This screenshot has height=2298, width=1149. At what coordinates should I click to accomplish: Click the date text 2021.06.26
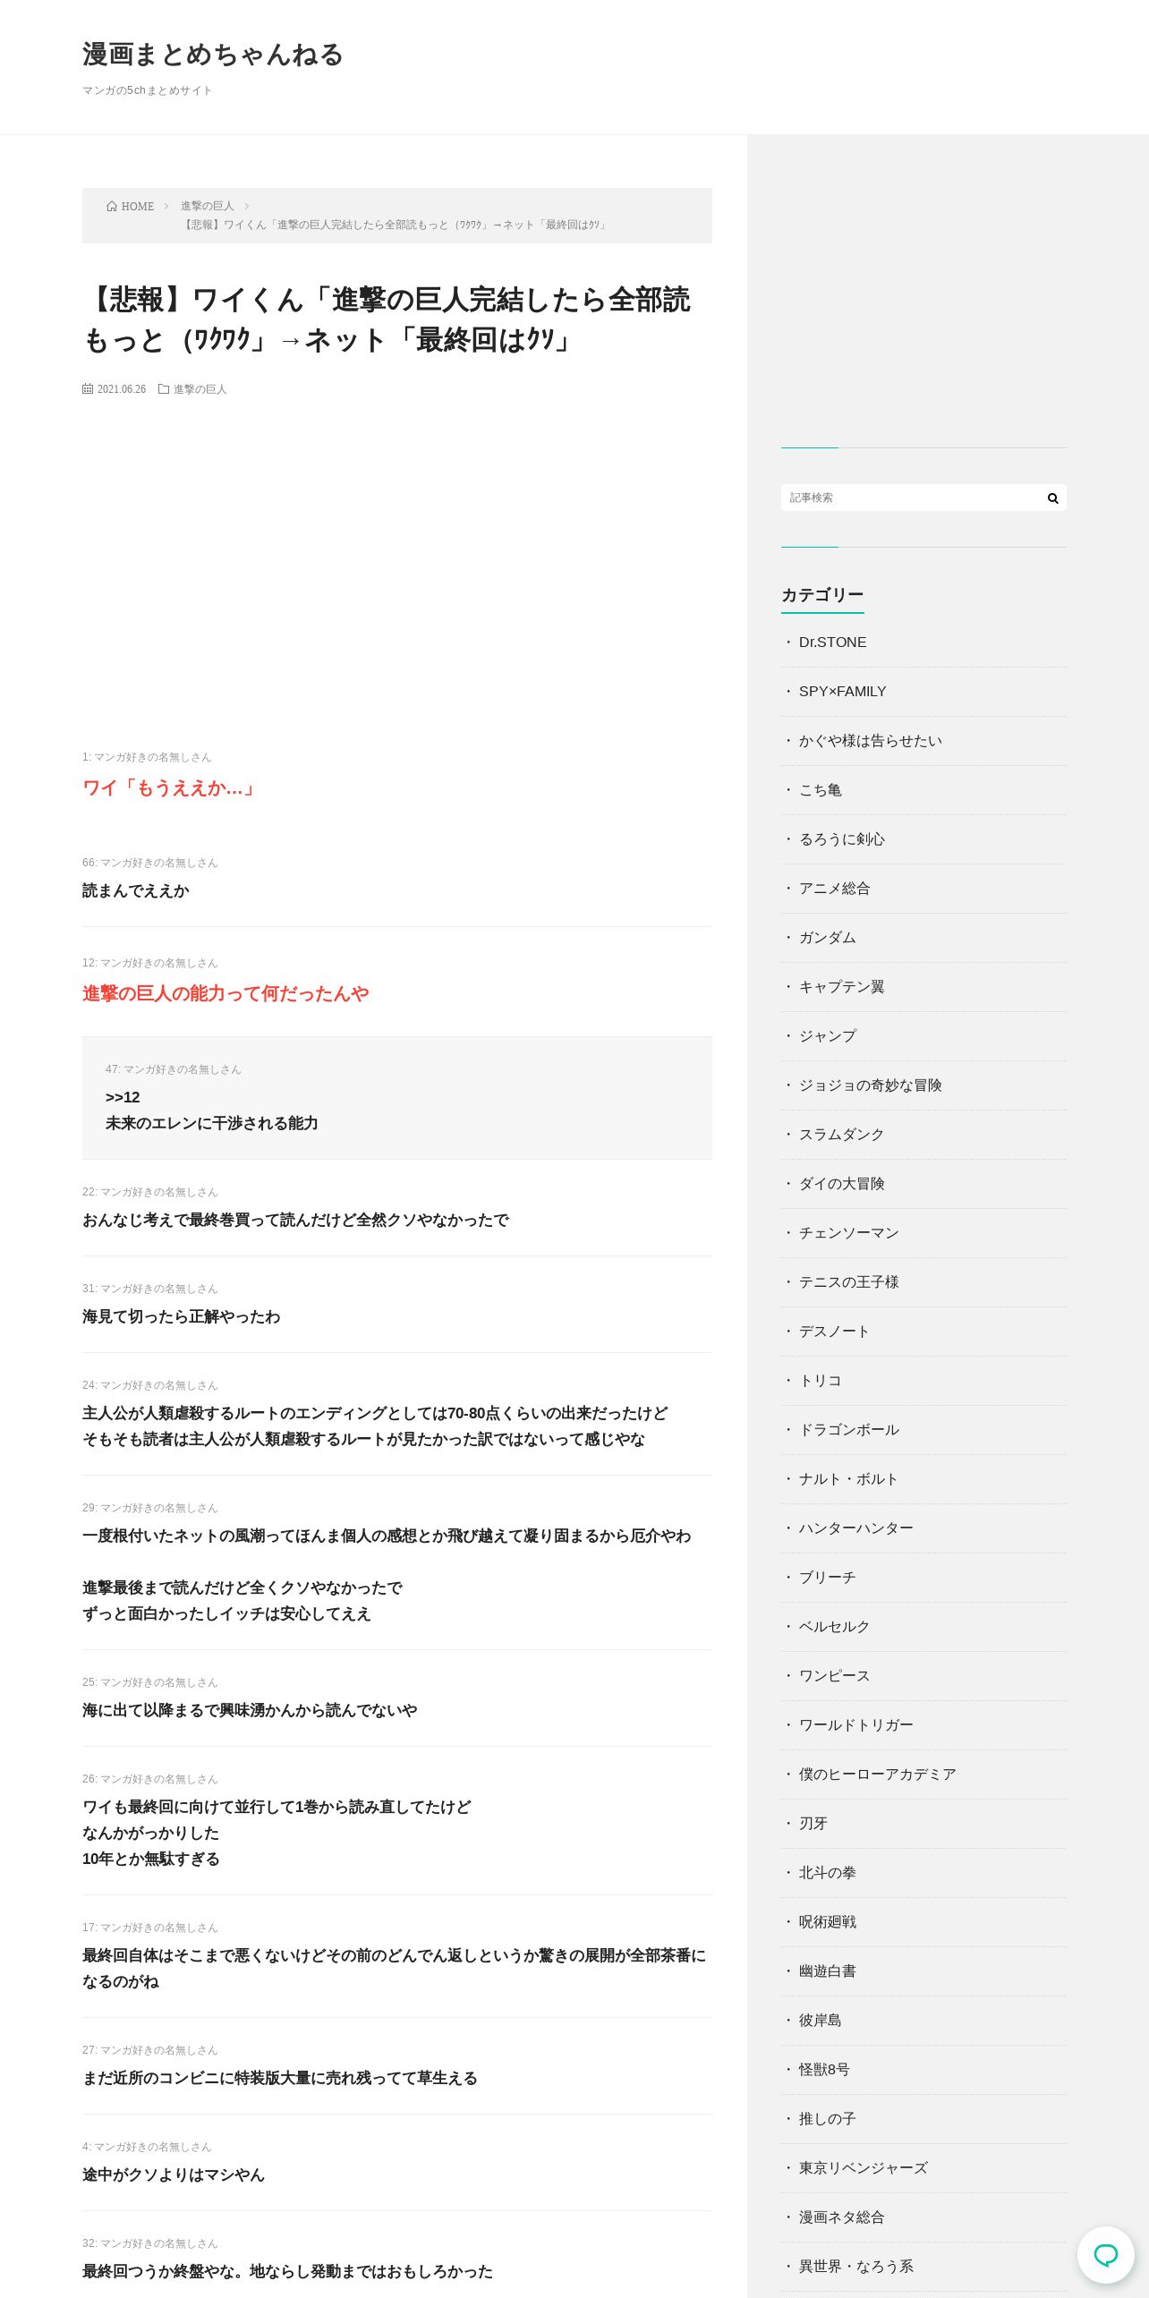pos(122,389)
